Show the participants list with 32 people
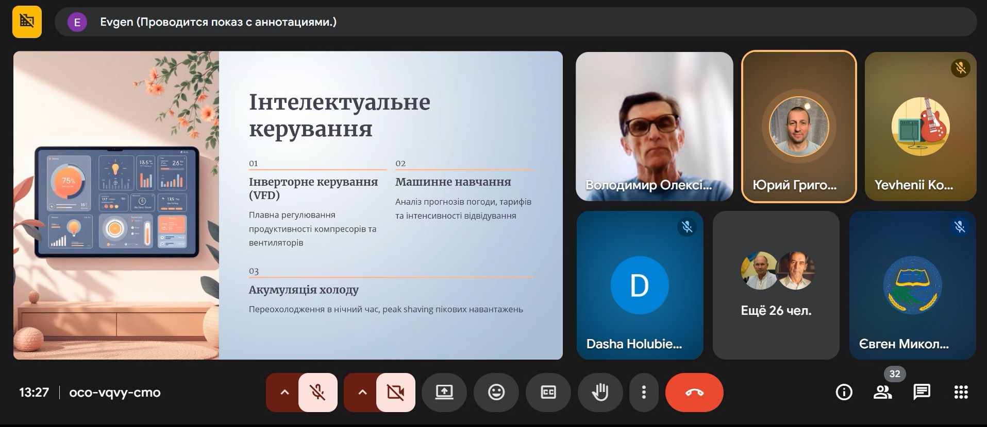Viewport: 987px width, 427px height. [x=882, y=393]
